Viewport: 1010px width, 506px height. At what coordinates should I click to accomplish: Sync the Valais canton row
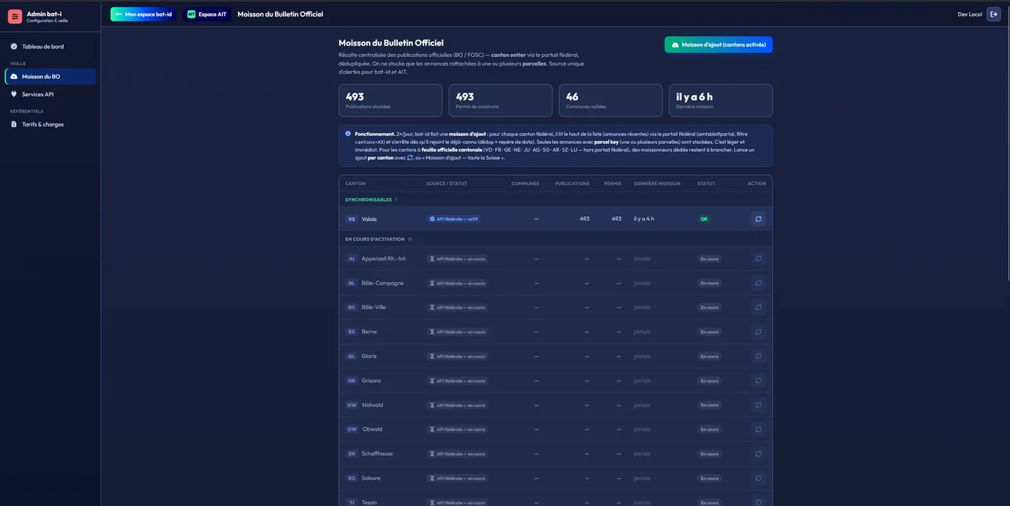[x=758, y=219]
